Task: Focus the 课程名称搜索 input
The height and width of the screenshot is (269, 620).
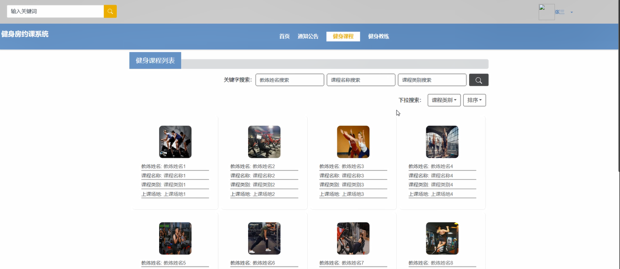Action: [361, 80]
